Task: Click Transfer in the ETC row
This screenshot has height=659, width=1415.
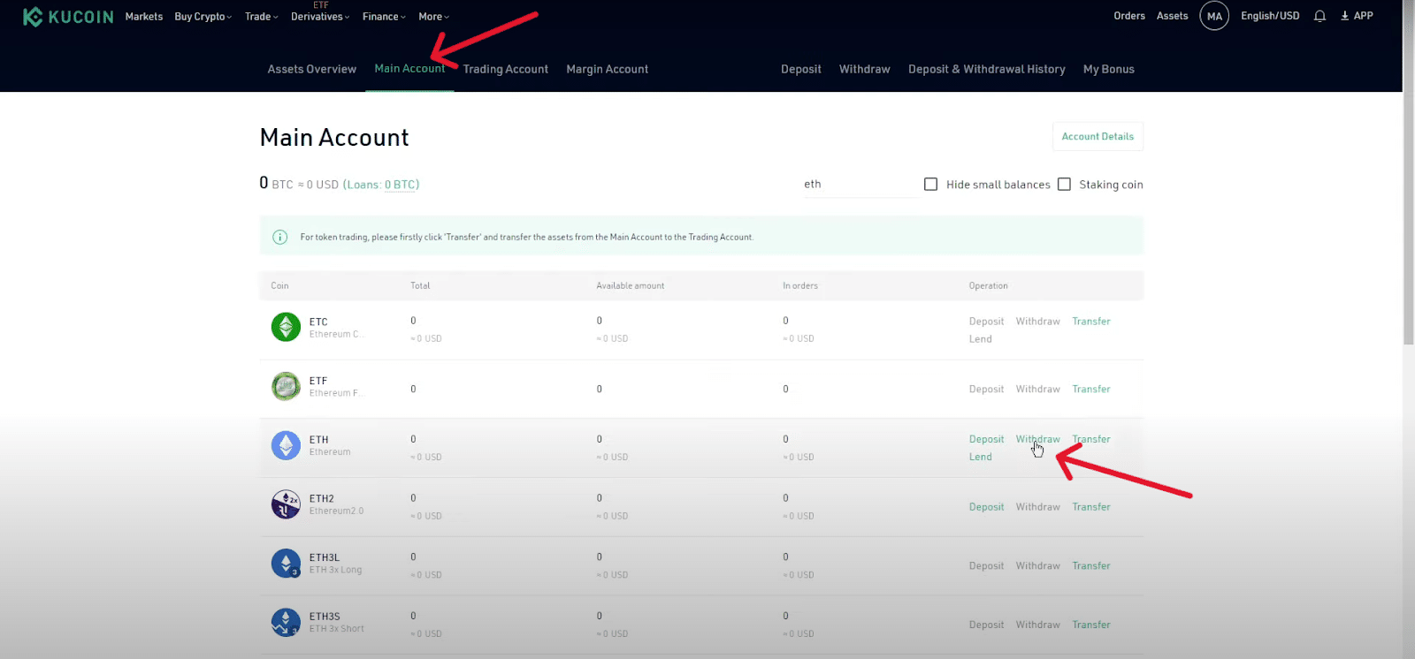Action: coord(1091,322)
